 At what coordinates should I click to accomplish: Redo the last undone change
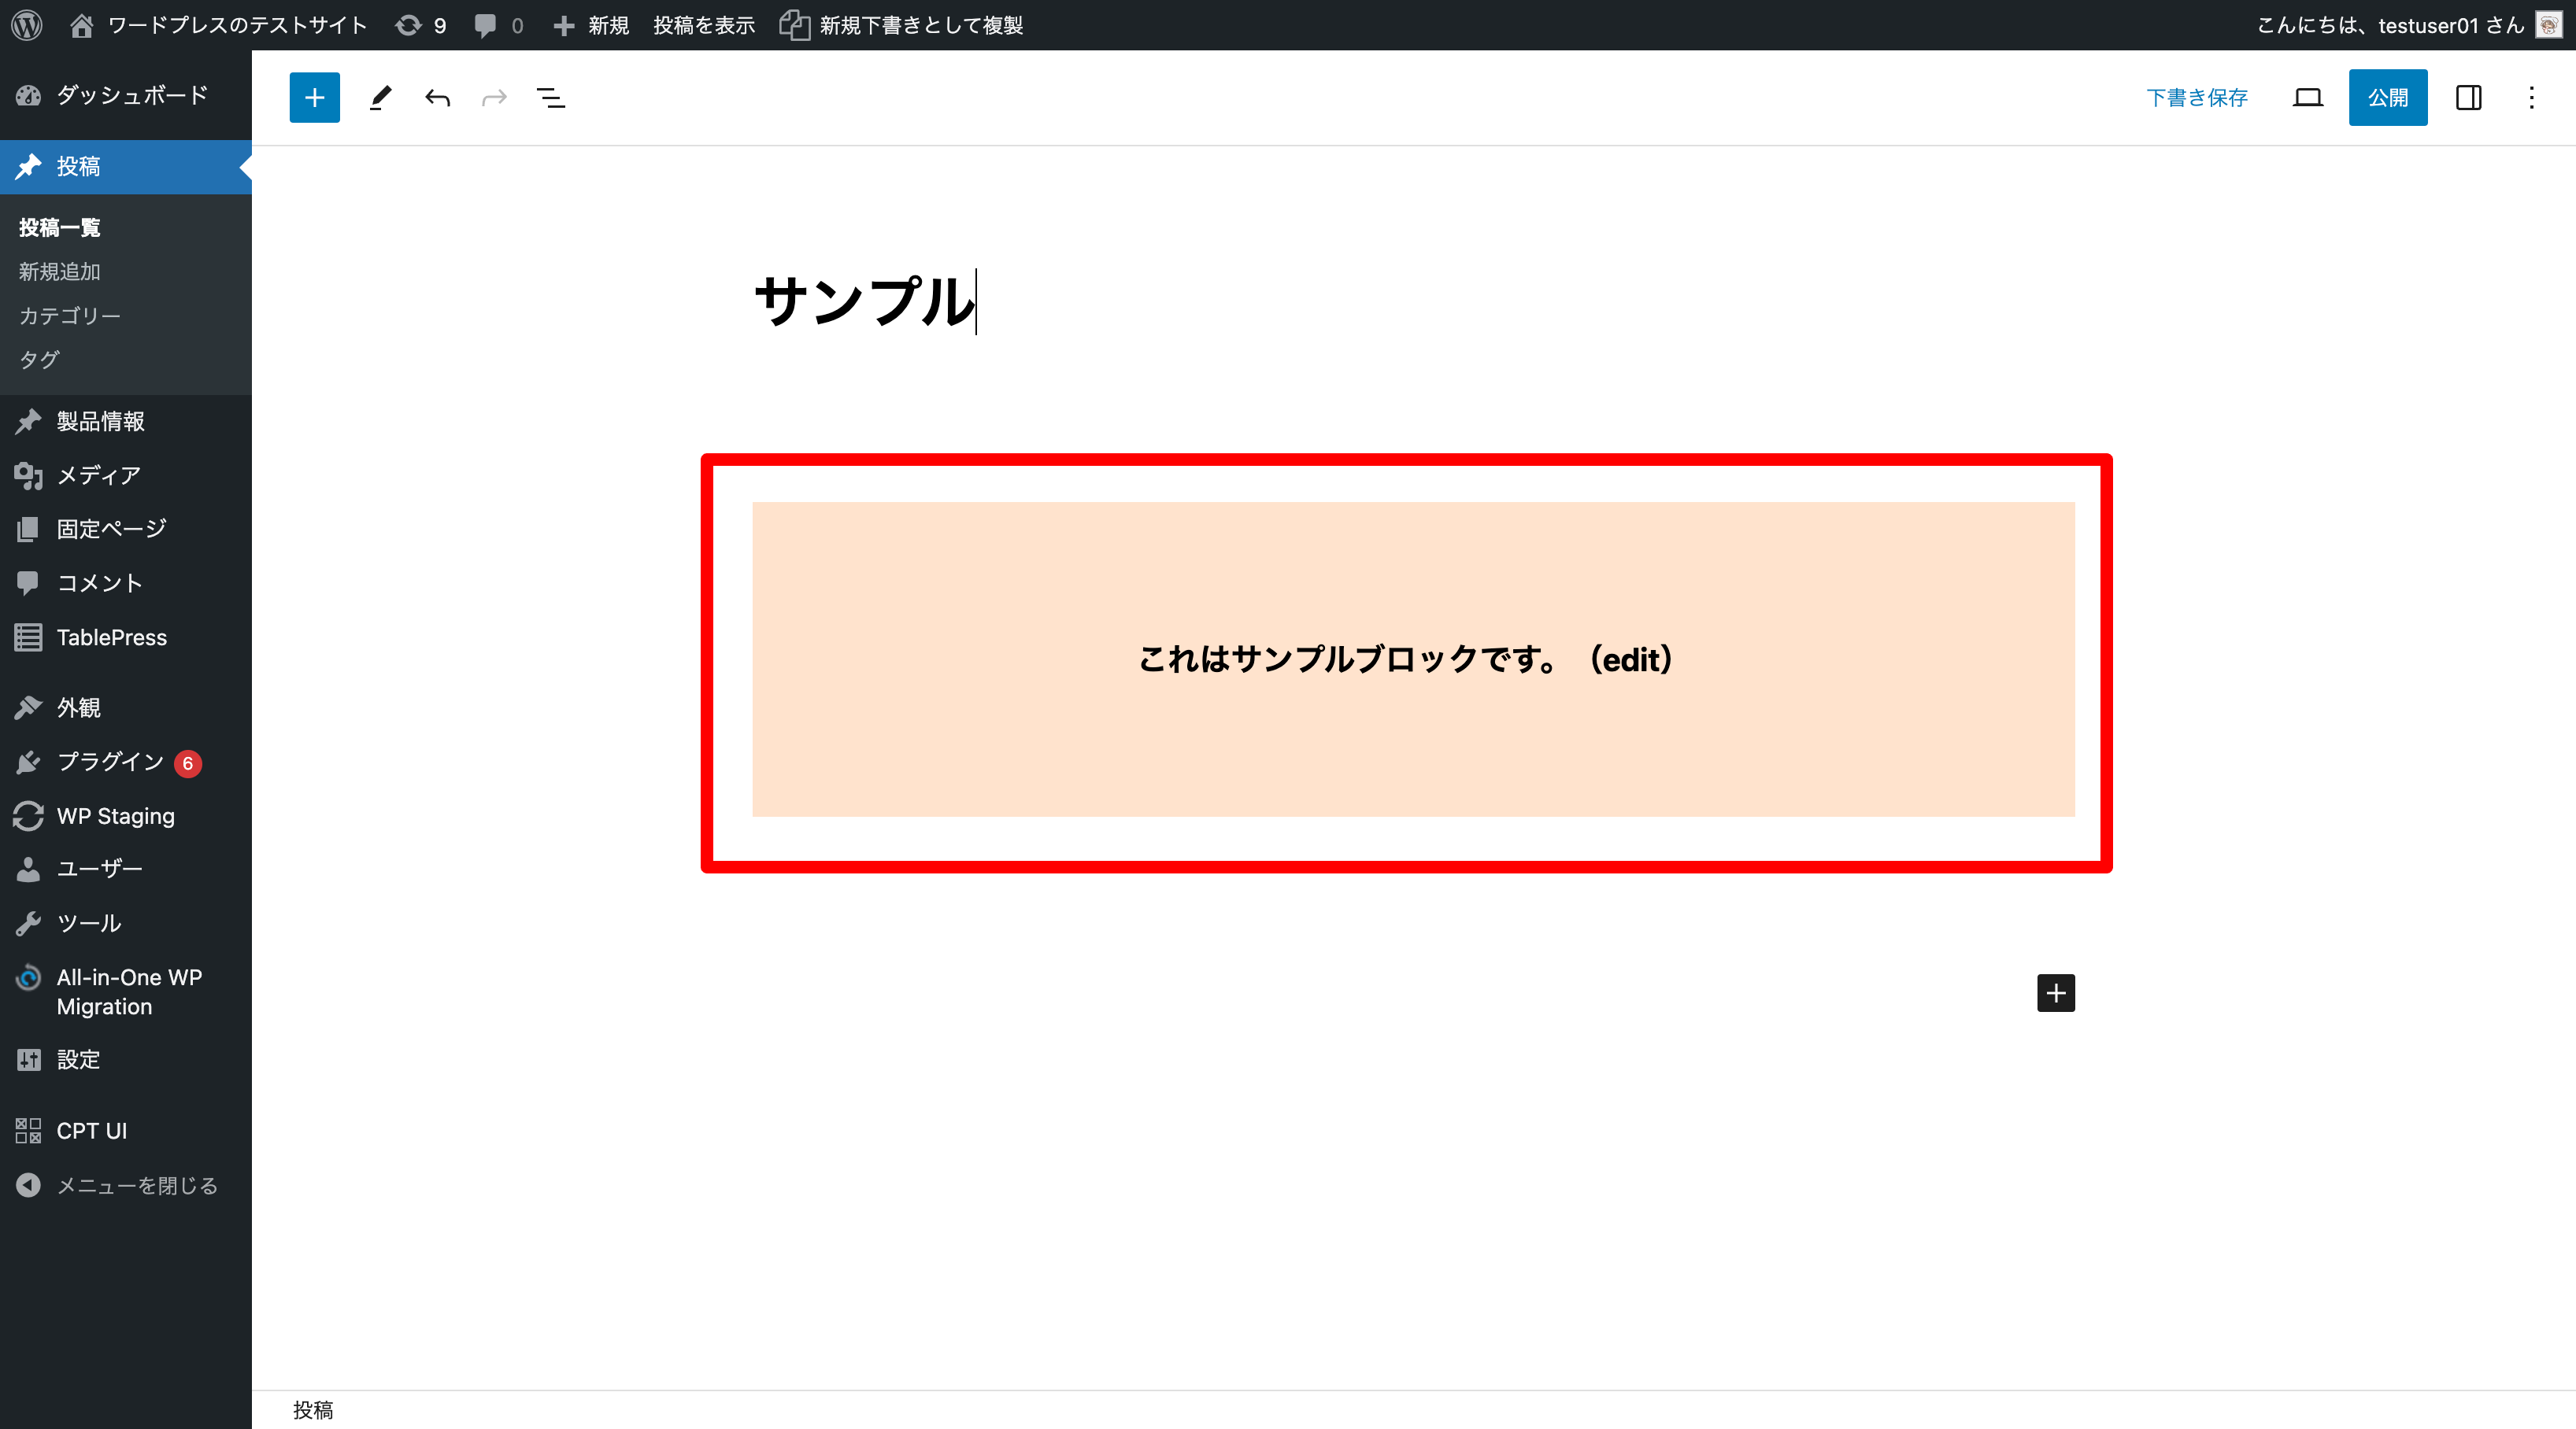[x=494, y=97]
